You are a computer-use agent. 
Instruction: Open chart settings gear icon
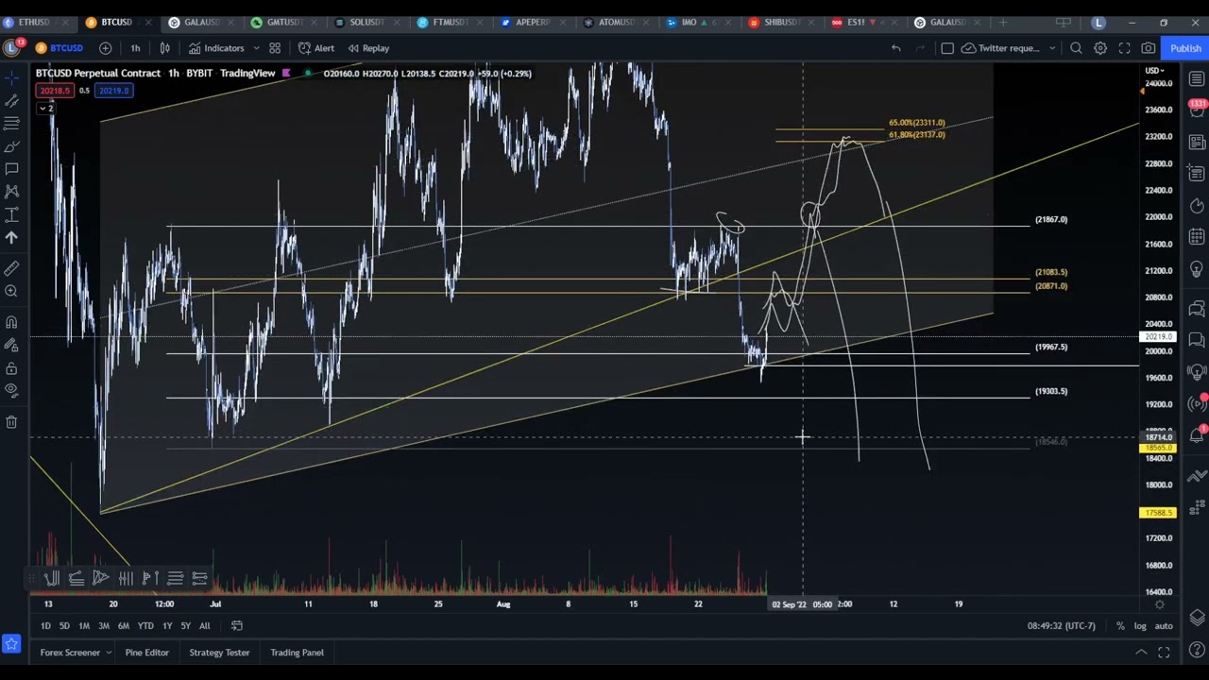1100,48
